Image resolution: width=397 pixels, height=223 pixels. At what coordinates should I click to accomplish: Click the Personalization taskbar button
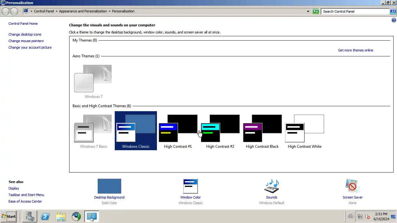pyautogui.click(x=91, y=216)
